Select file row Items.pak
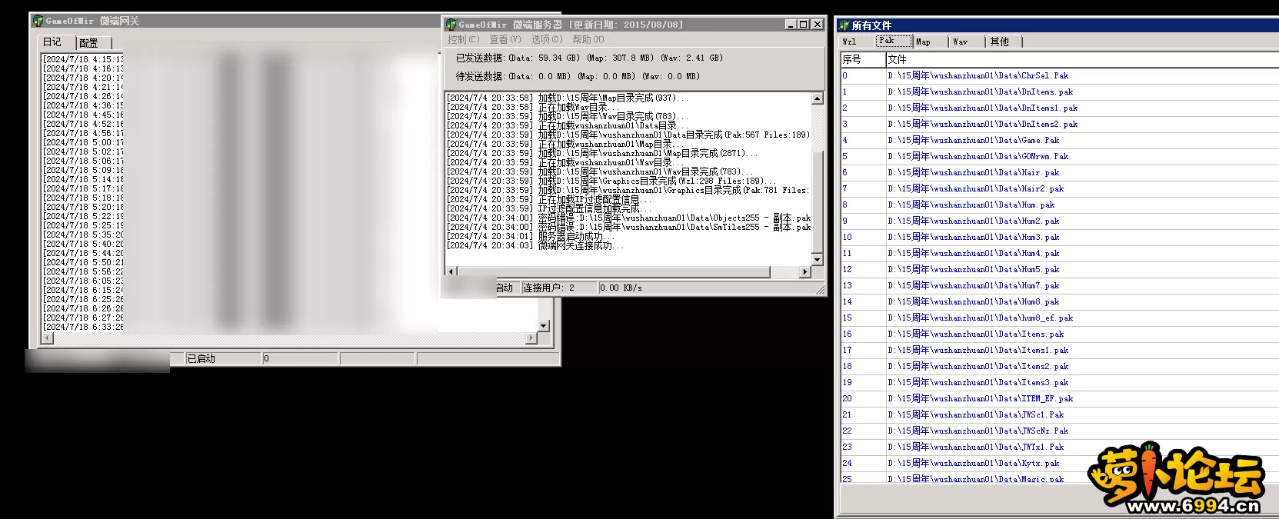The image size is (1279, 519). (x=1059, y=334)
